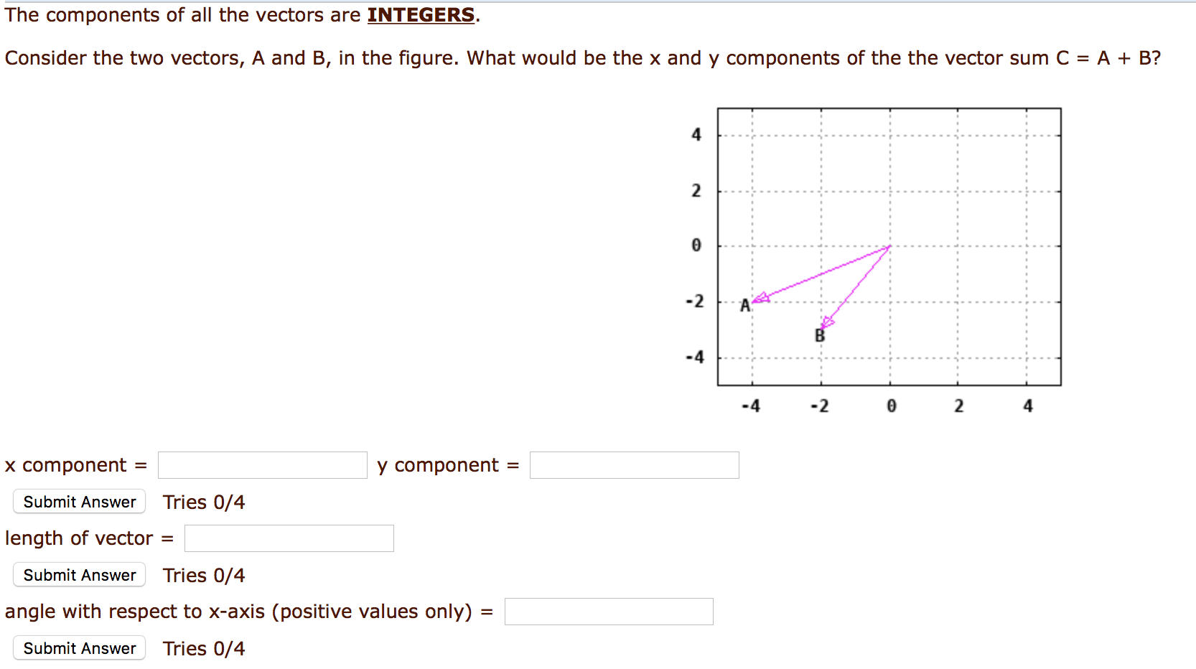The width and height of the screenshot is (1196, 669).
Task: Click the underlined INTEGERS text
Action: [x=419, y=14]
